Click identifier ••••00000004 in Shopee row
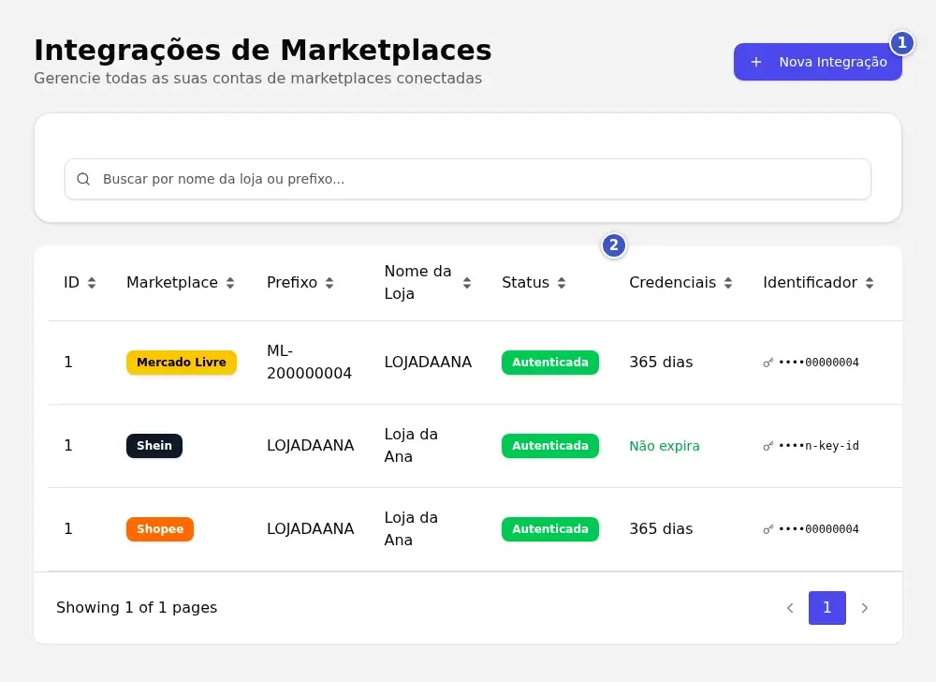Screen dimensions: 936x682 tap(819, 529)
